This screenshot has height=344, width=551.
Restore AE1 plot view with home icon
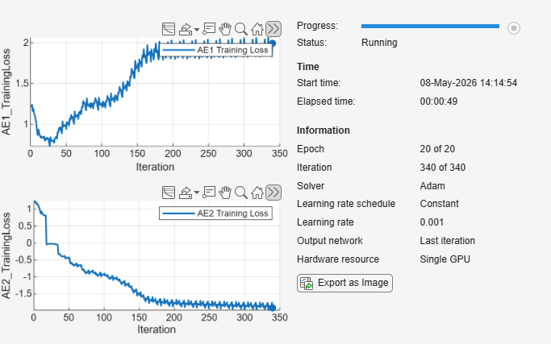pyautogui.click(x=257, y=29)
